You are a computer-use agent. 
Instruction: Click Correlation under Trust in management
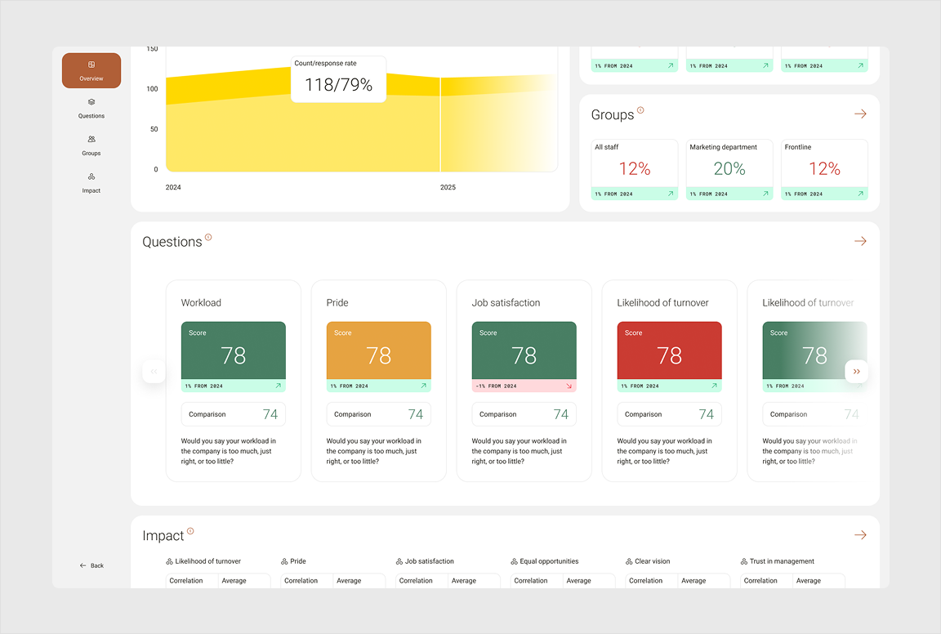click(760, 581)
